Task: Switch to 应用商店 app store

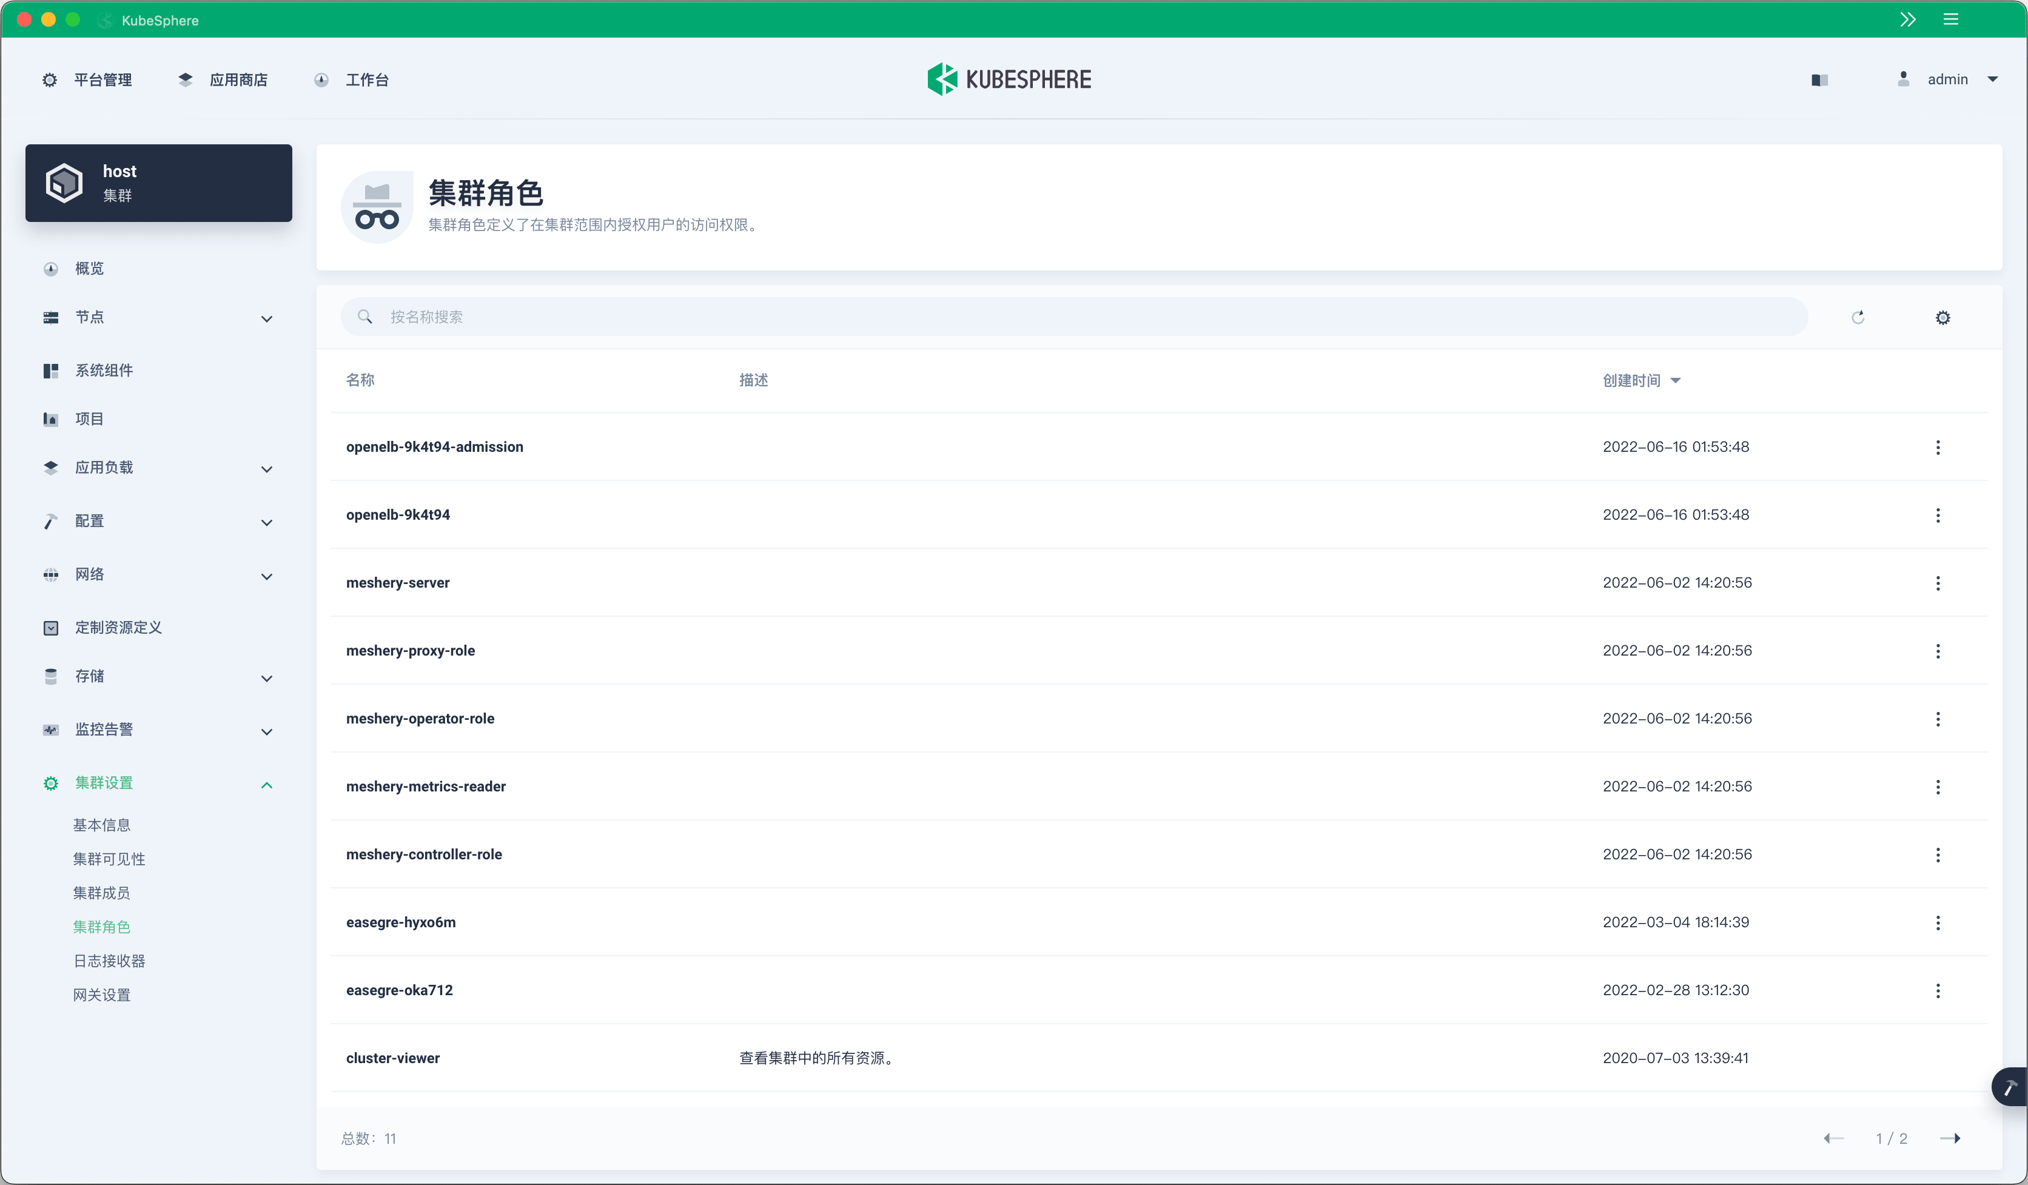Action: coord(238,79)
